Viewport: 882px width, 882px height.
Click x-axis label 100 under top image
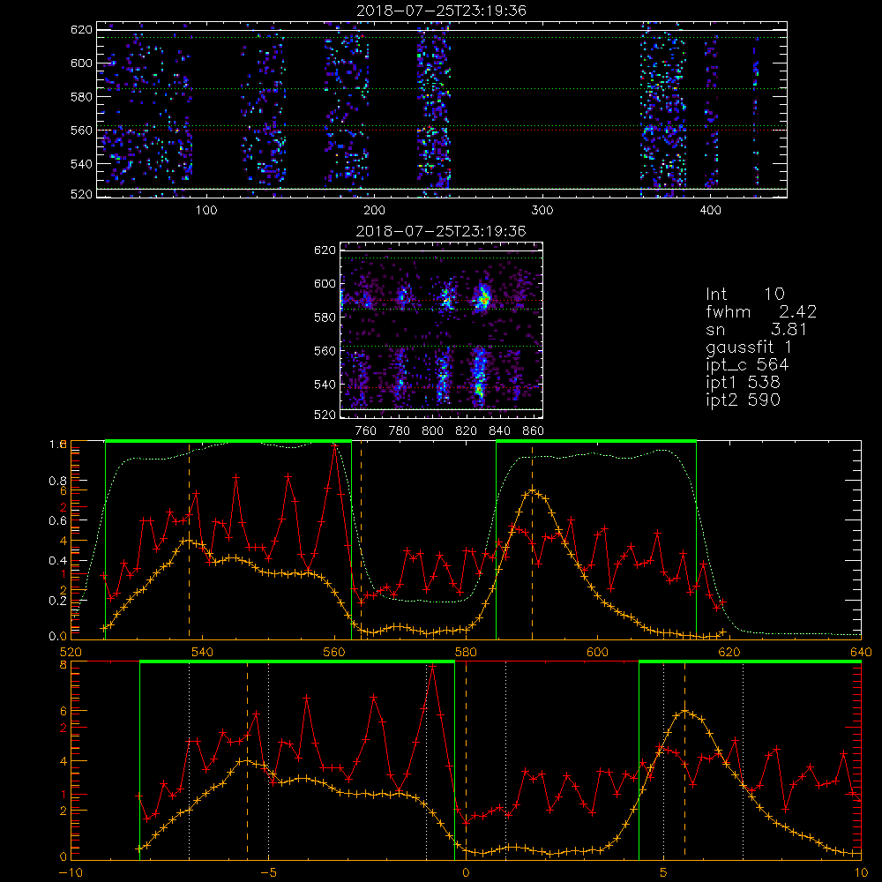(x=206, y=211)
